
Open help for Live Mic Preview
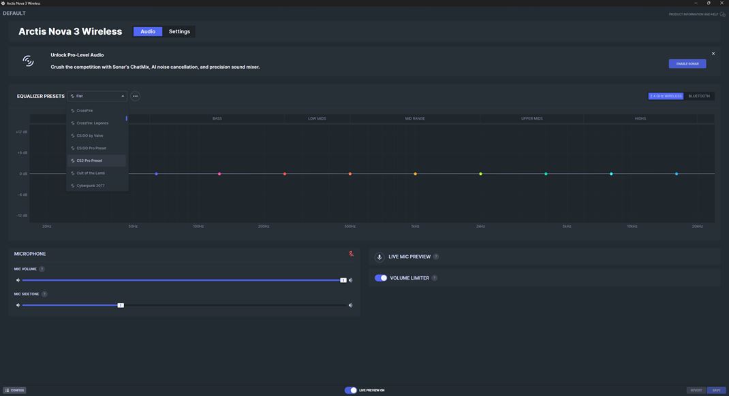coord(436,257)
